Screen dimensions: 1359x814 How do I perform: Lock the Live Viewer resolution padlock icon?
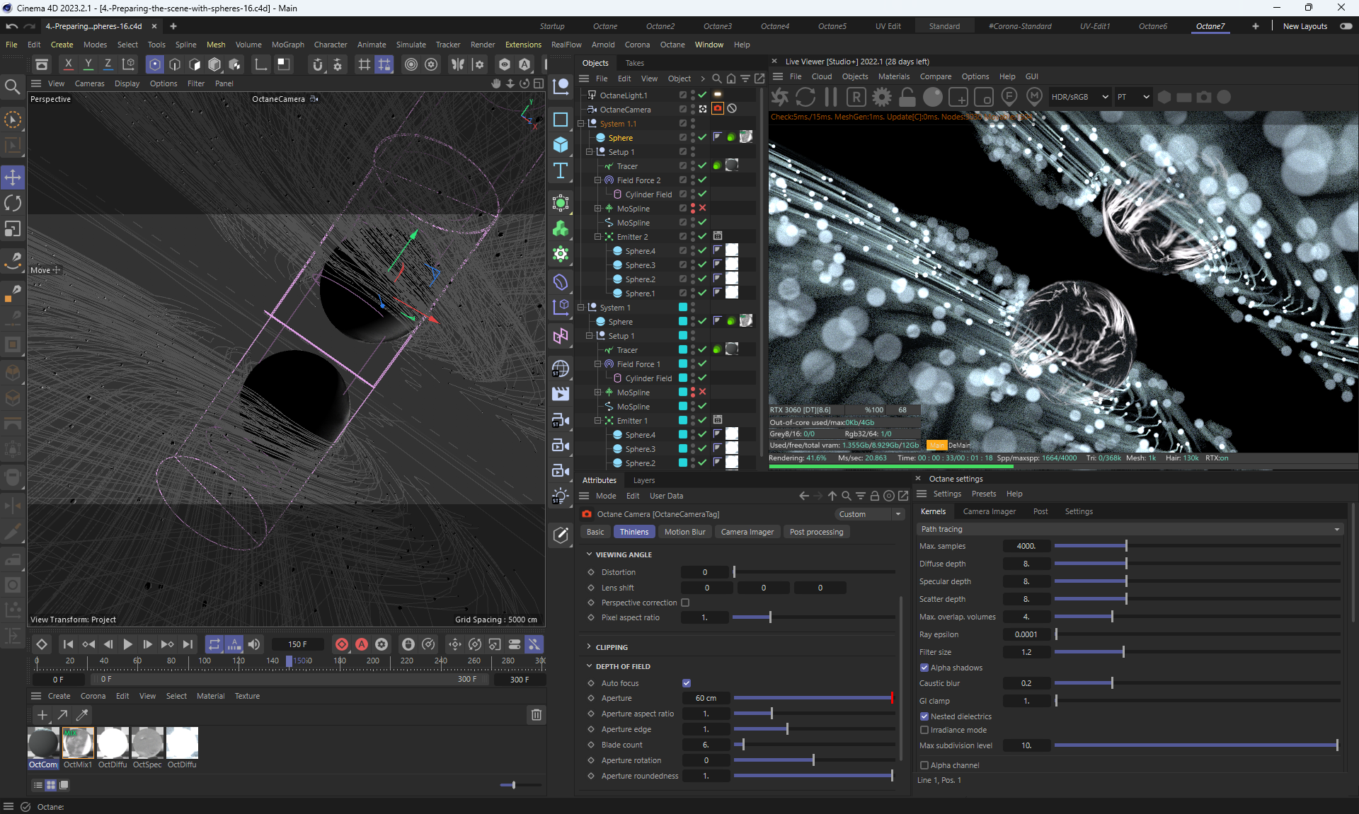907,97
